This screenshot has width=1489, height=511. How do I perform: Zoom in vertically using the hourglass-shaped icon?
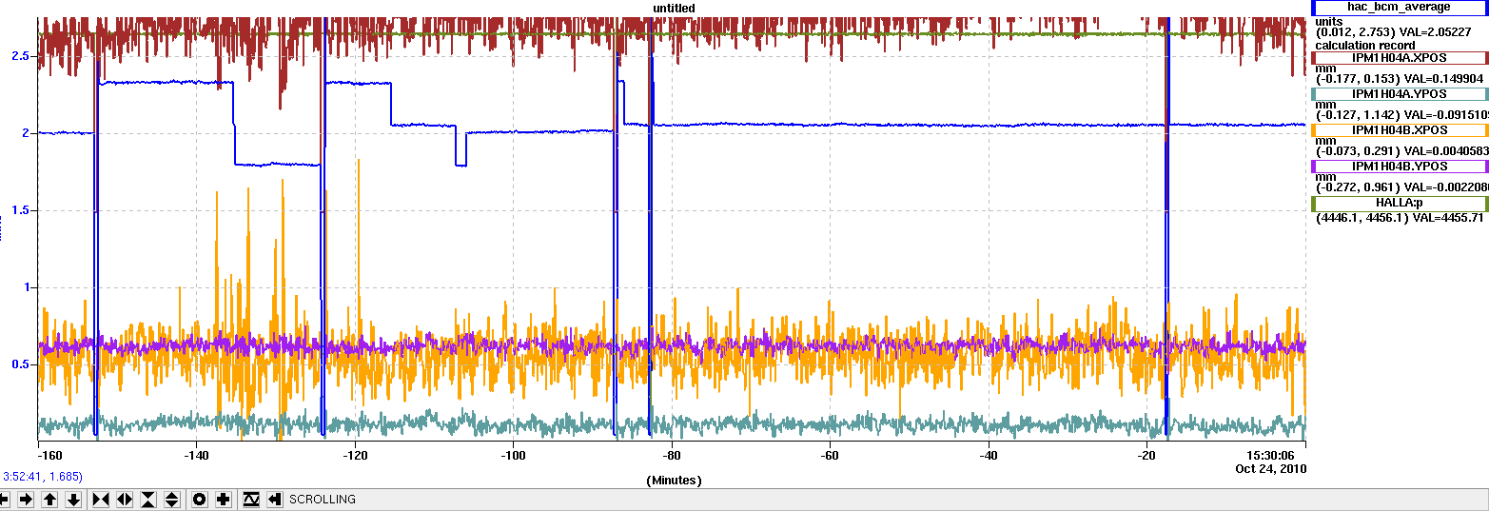148,499
